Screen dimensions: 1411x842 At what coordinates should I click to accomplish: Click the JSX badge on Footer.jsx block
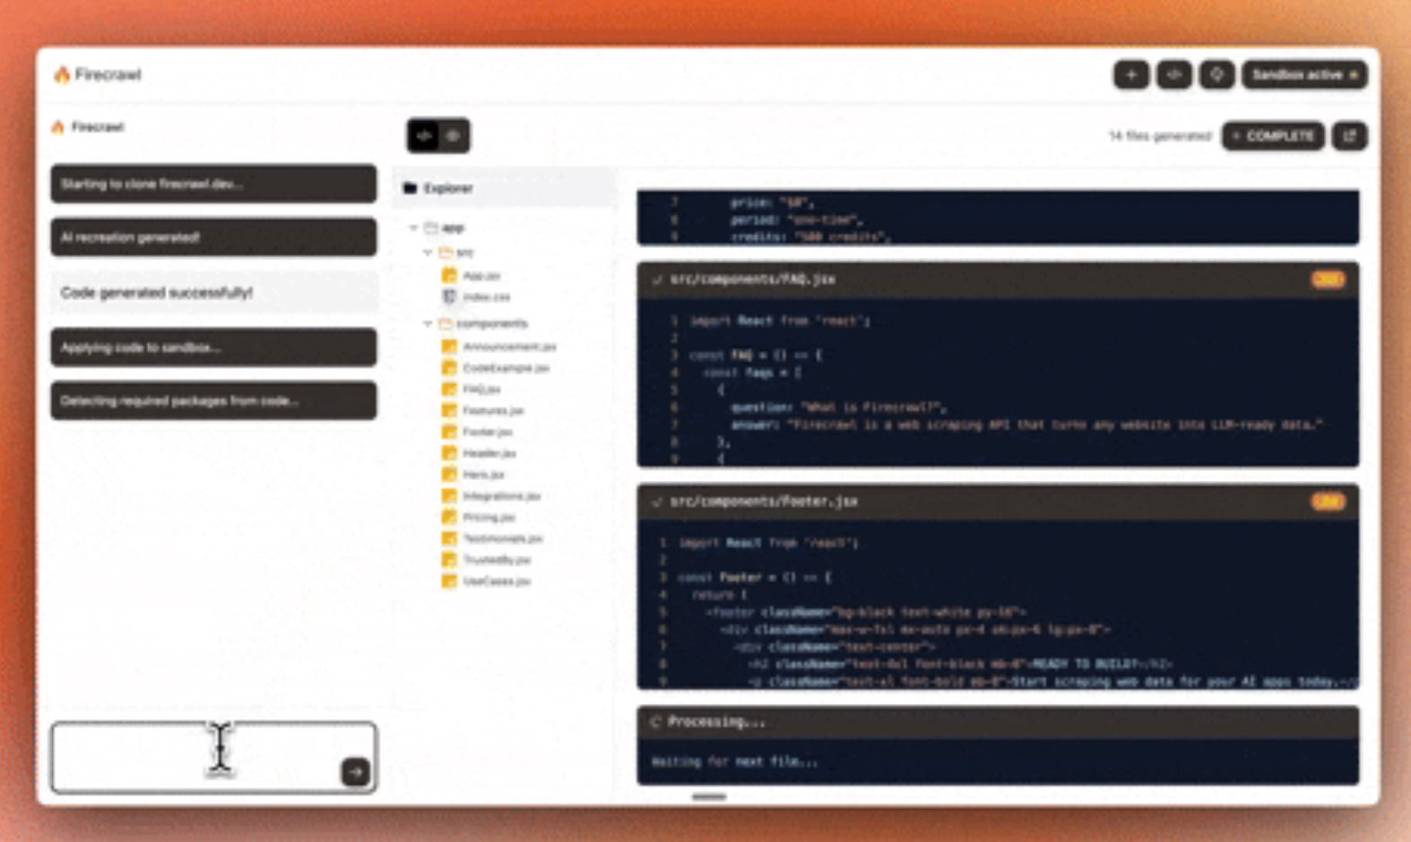(x=1328, y=502)
